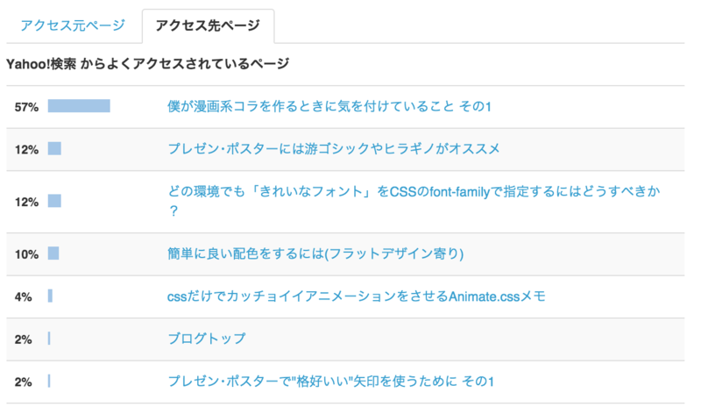Viewport: 701px width, 407px height.
Task: Open the 游ゴシックやヒラギノがオススメ article link
Action: pos(334,149)
